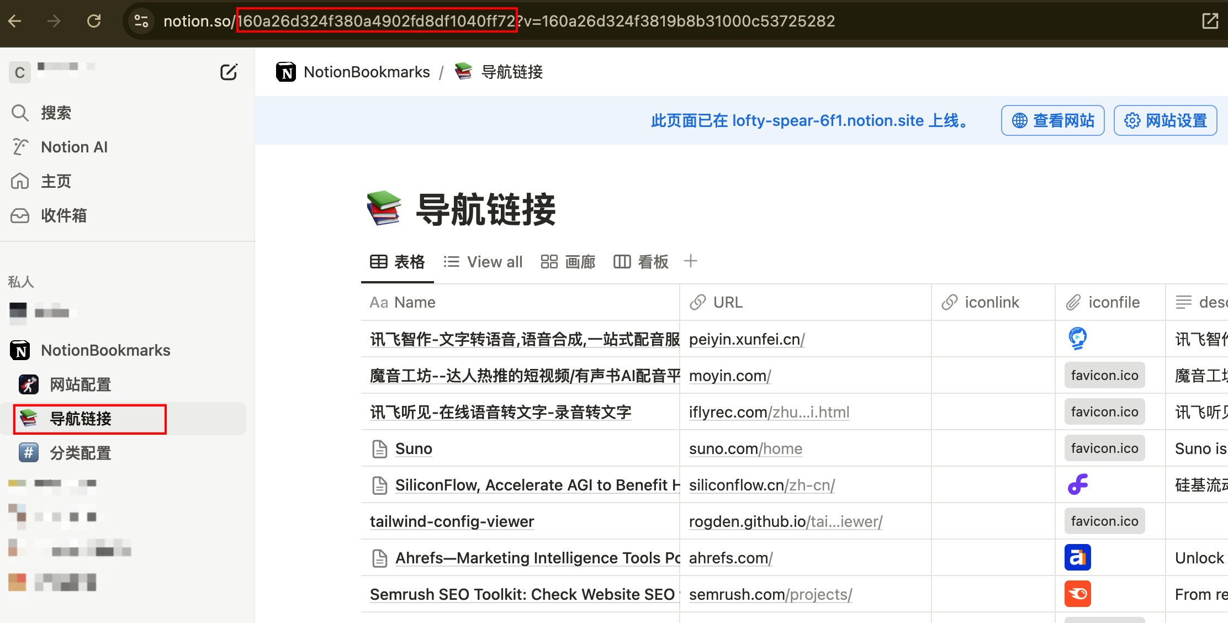The image size is (1228, 623).
Task: Click the Name column header
Action: tap(520, 302)
